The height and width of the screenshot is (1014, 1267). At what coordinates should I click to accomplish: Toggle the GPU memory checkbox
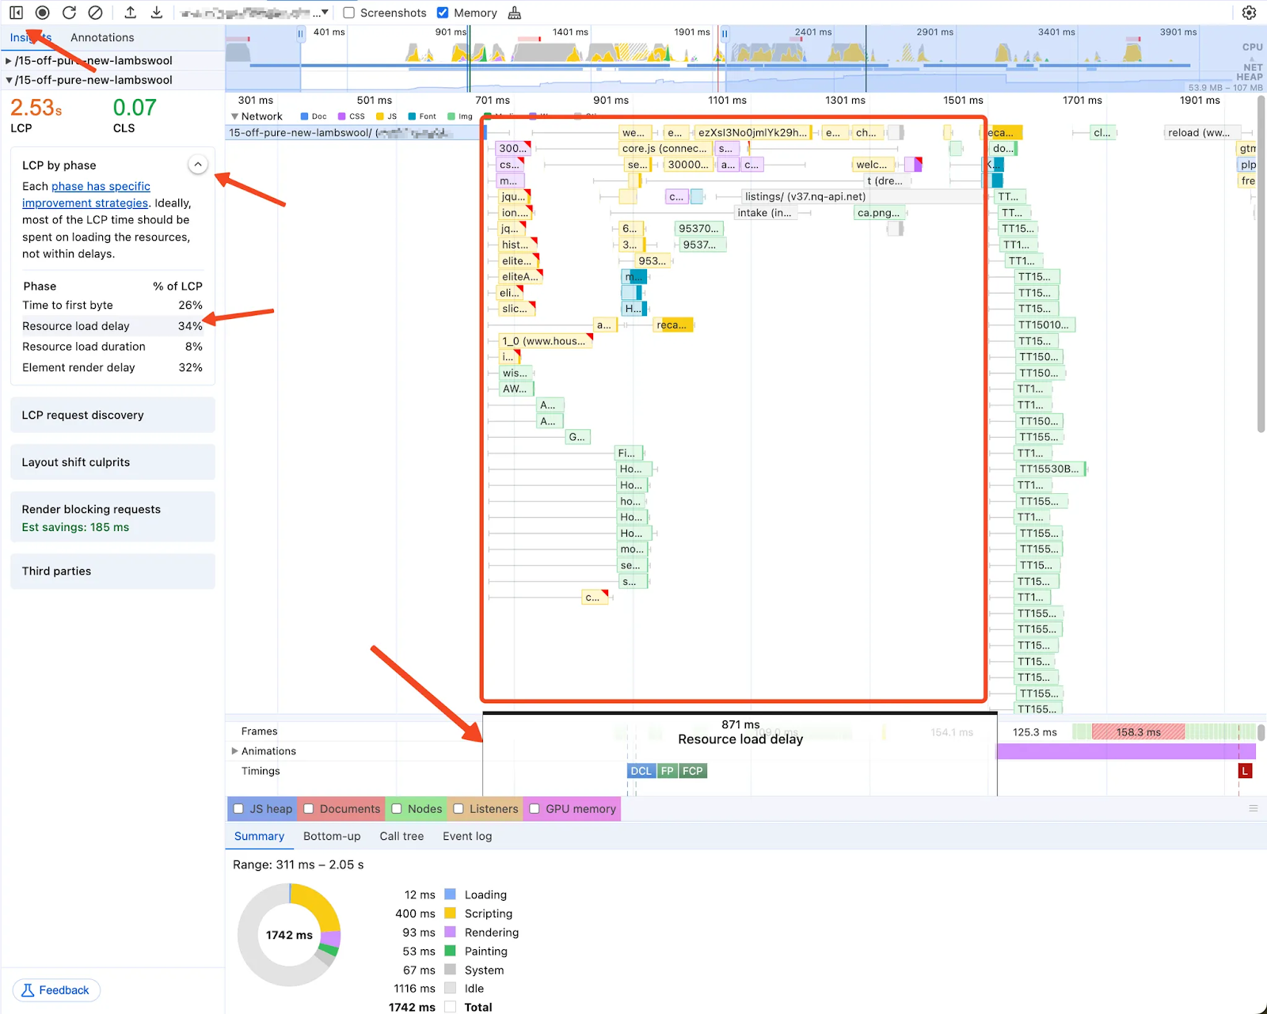tap(535, 809)
